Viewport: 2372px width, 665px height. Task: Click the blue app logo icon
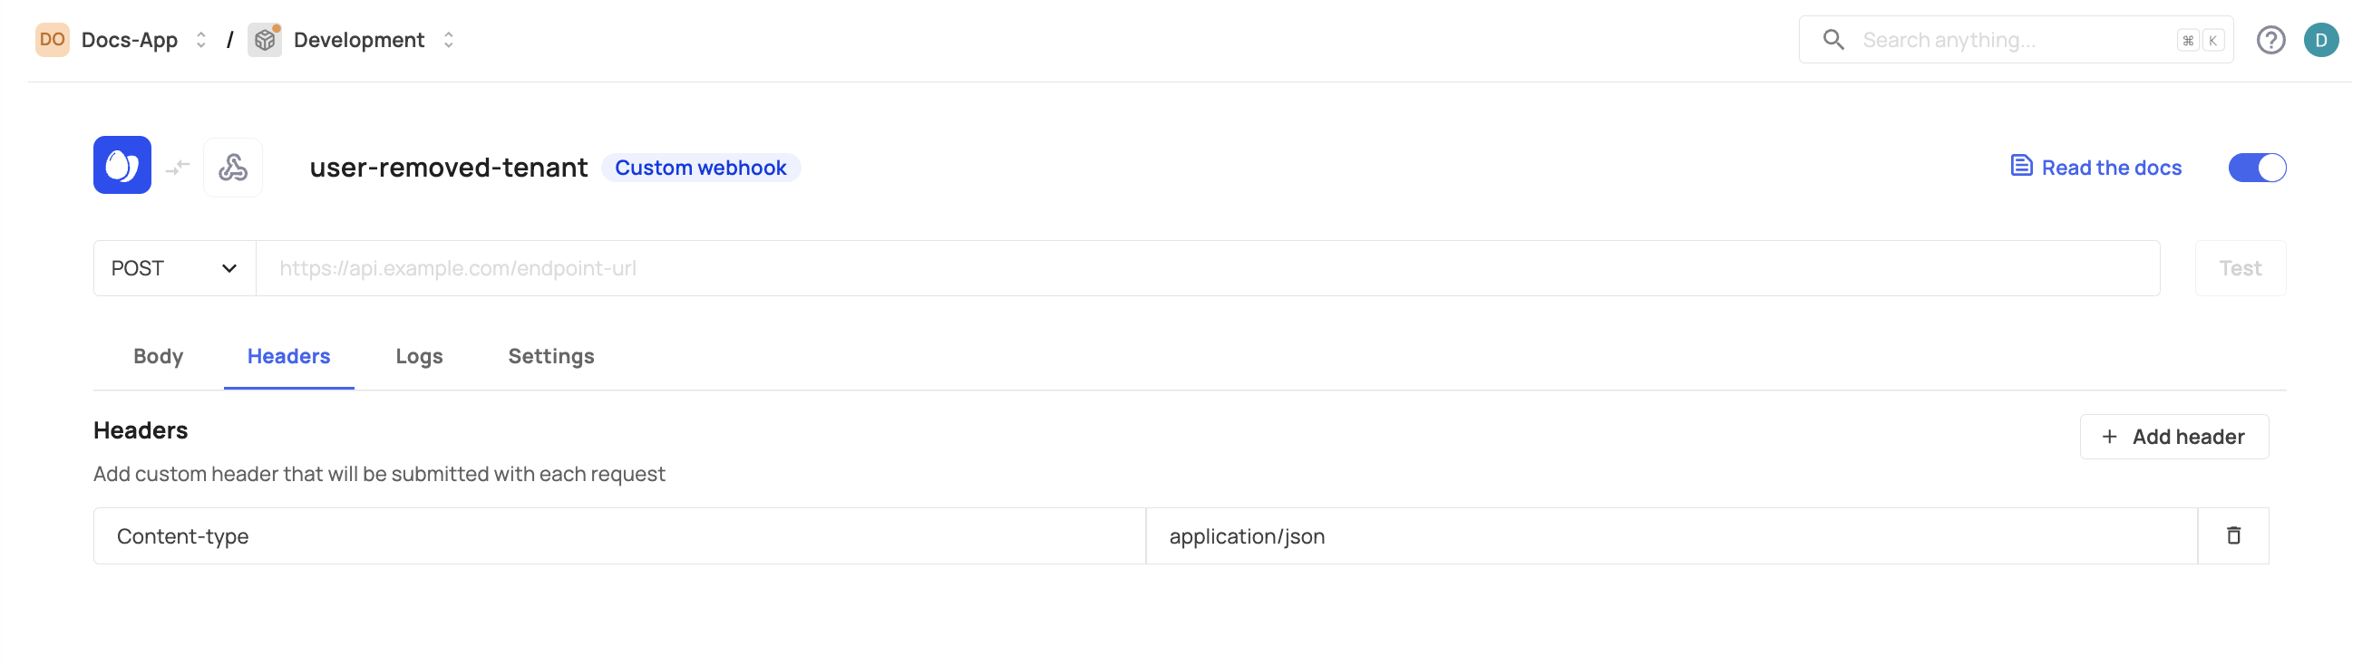click(122, 166)
